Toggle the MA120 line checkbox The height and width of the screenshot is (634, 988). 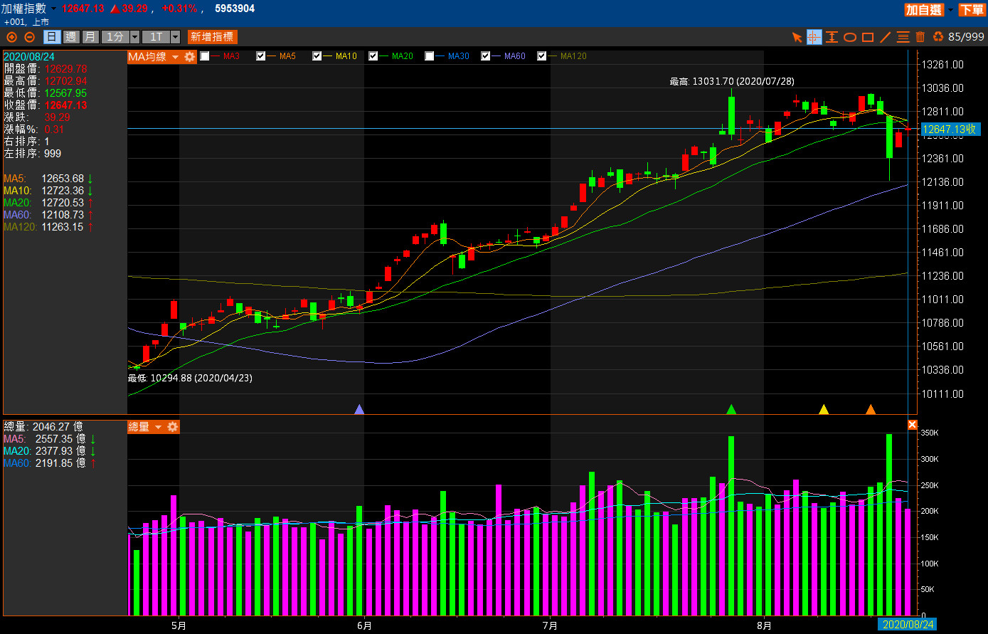coord(542,56)
